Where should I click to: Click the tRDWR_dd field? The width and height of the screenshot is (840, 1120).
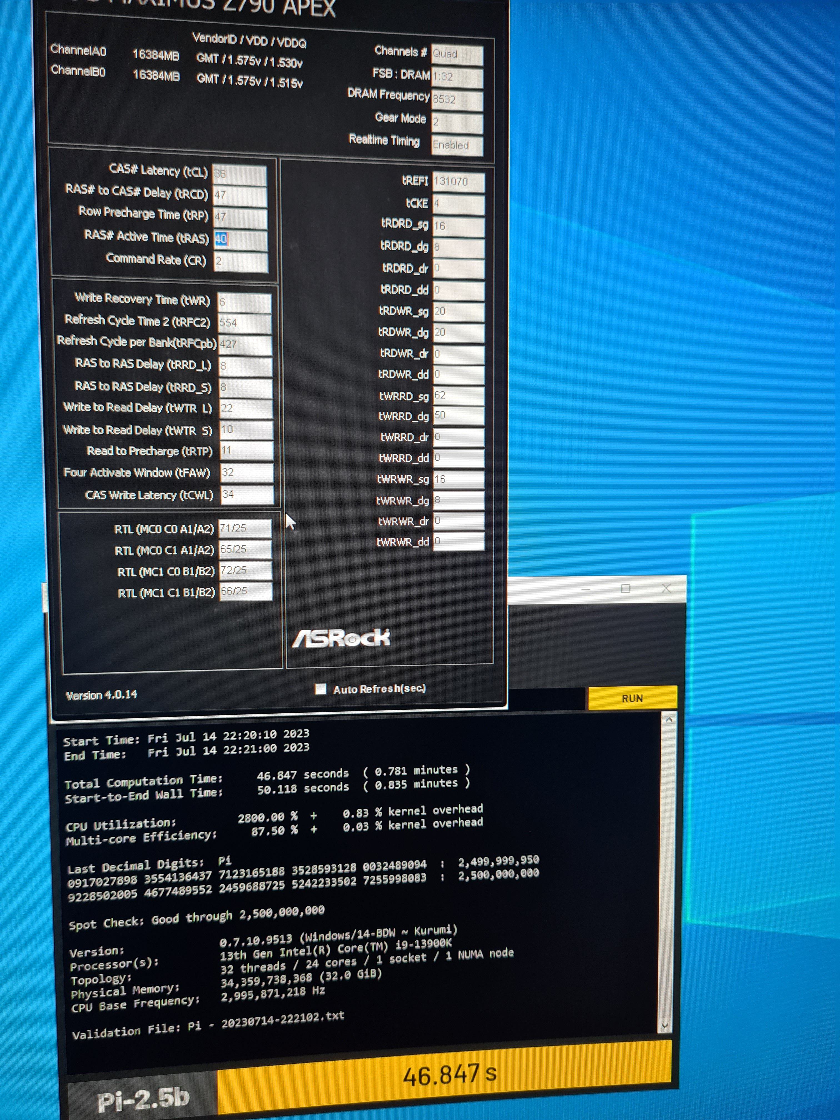[458, 375]
